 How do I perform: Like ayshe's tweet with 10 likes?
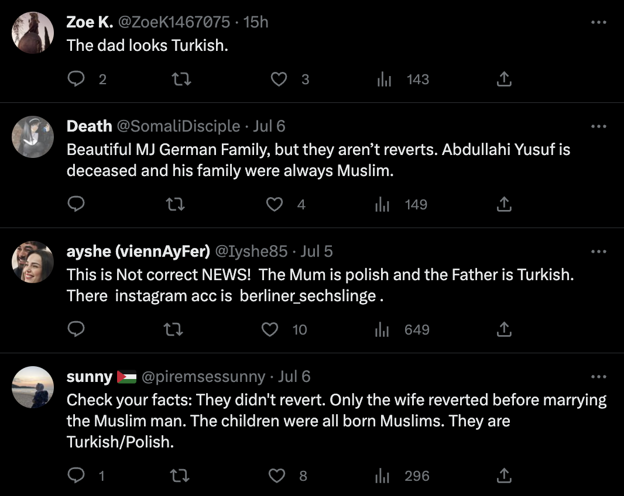[x=270, y=329]
